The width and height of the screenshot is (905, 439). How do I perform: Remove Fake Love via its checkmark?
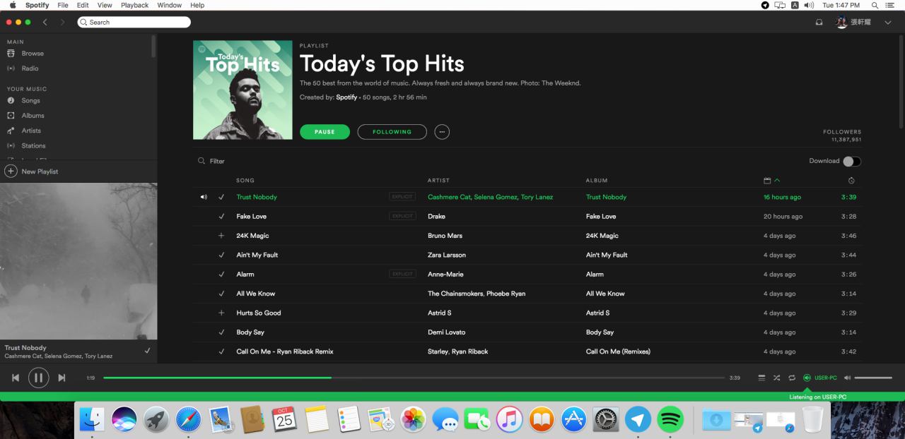pos(221,217)
